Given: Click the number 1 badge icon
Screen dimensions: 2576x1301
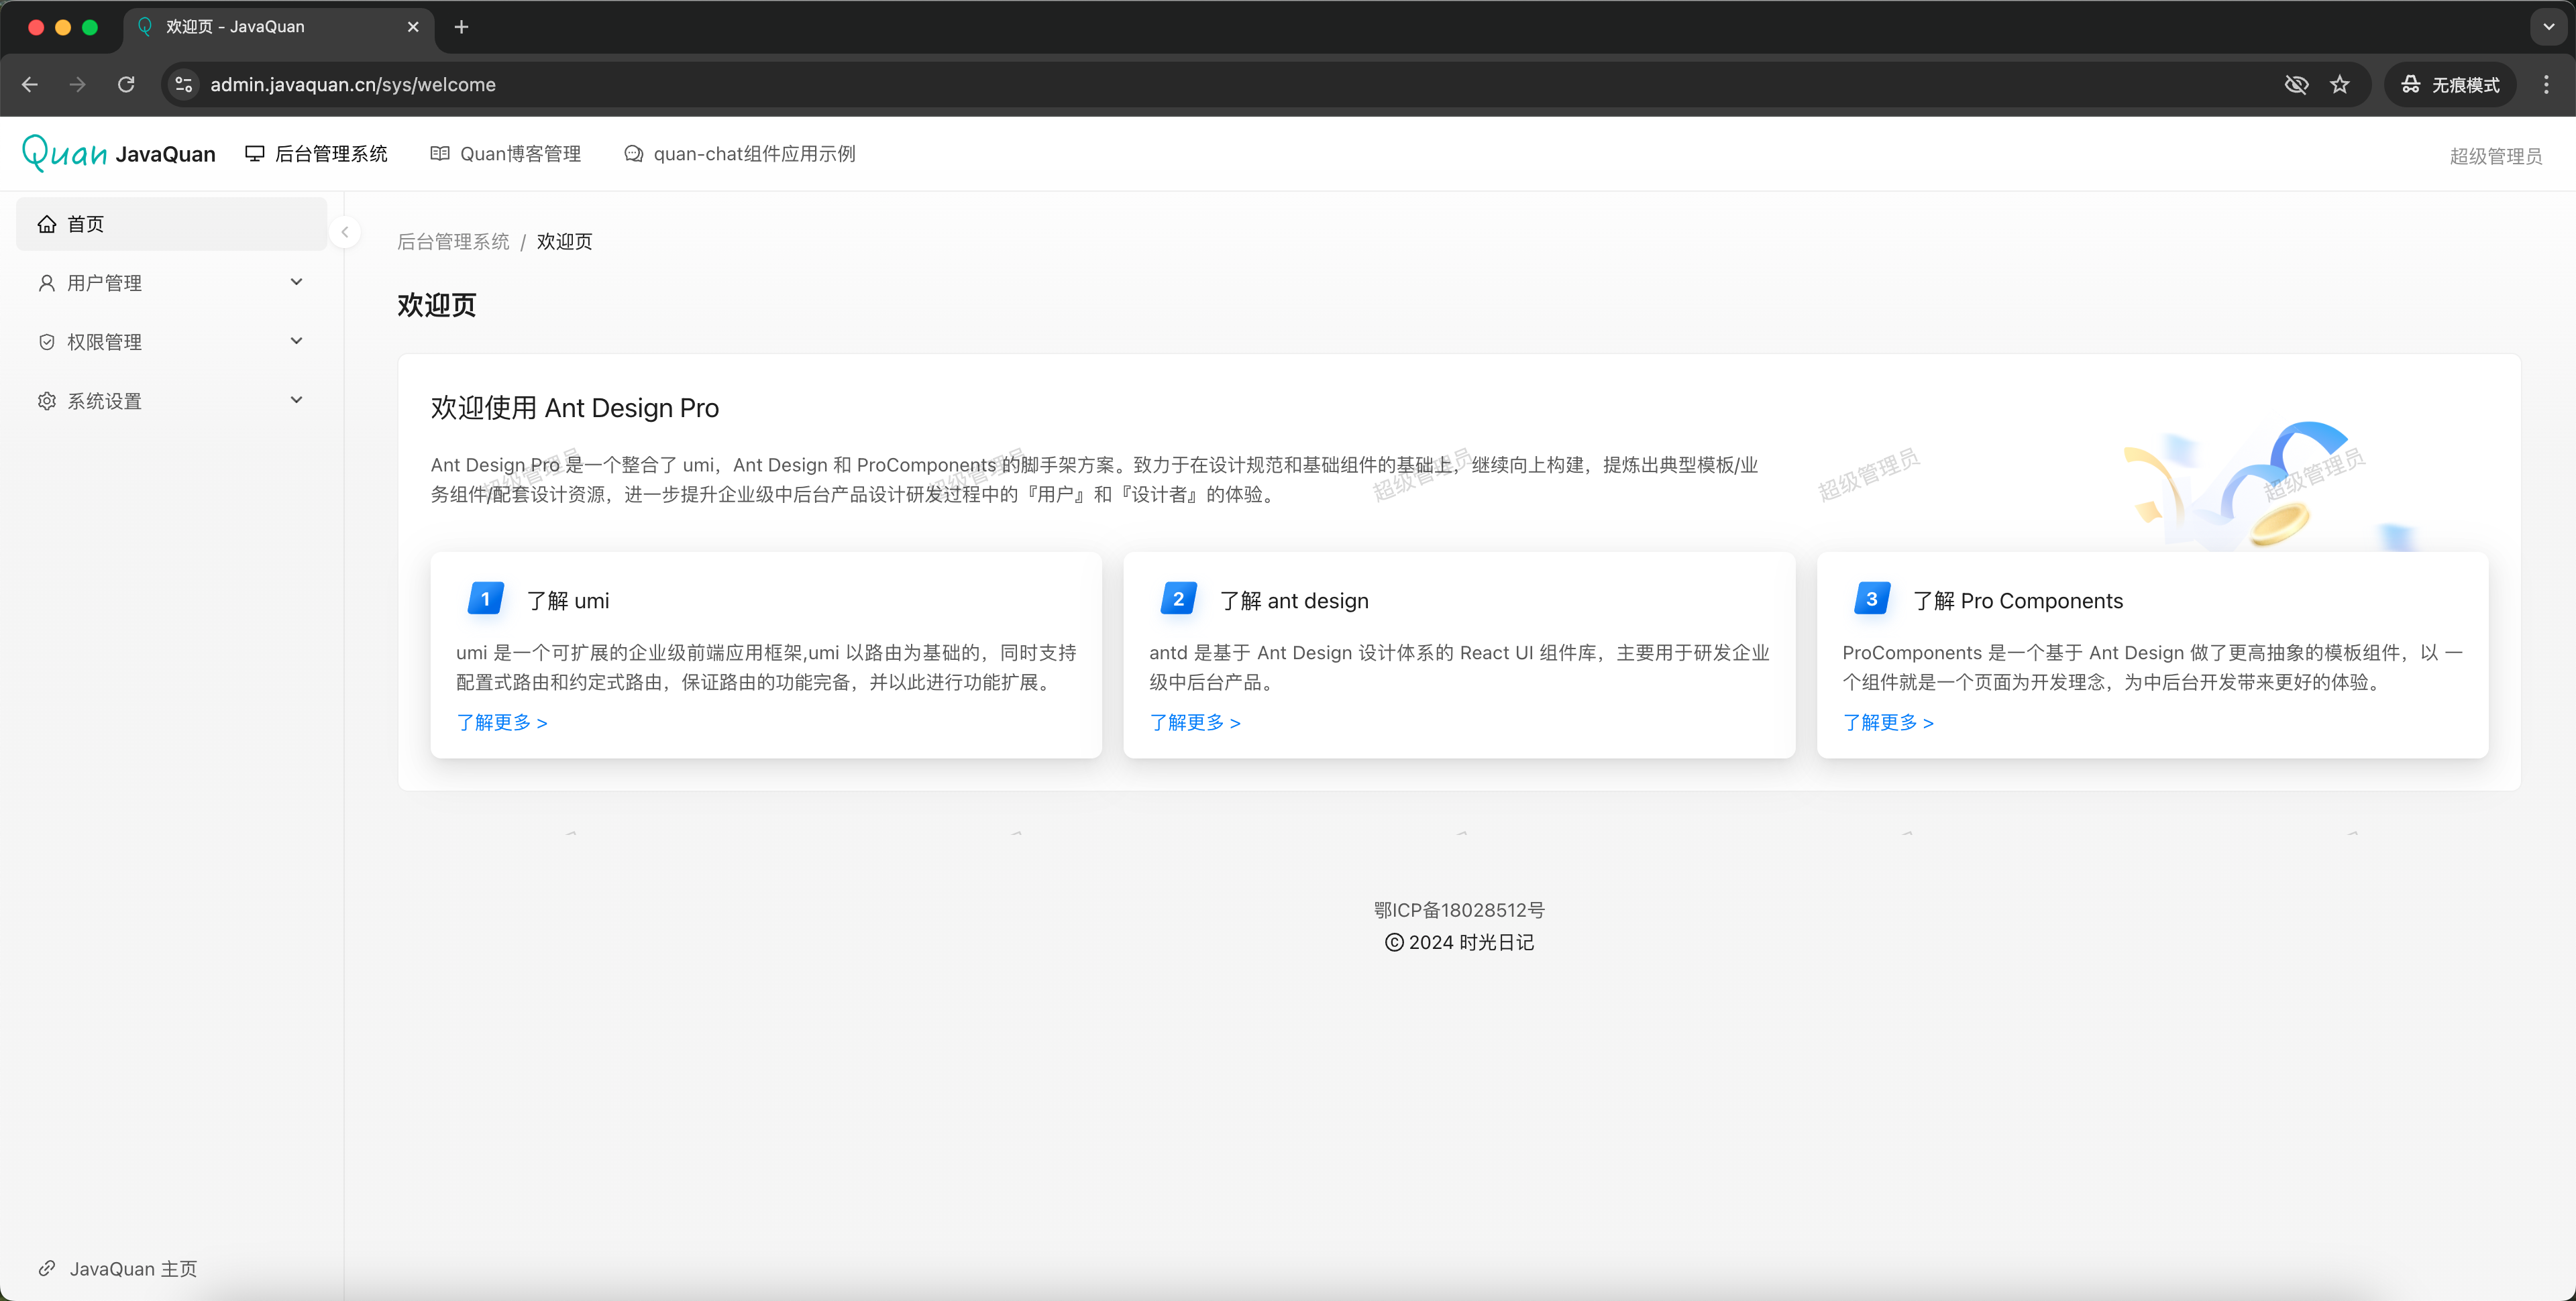Looking at the screenshot, I should coord(485,599).
